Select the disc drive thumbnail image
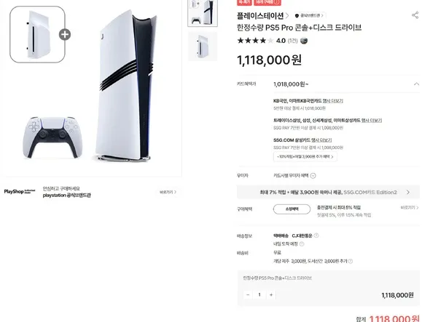 click(x=203, y=47)
